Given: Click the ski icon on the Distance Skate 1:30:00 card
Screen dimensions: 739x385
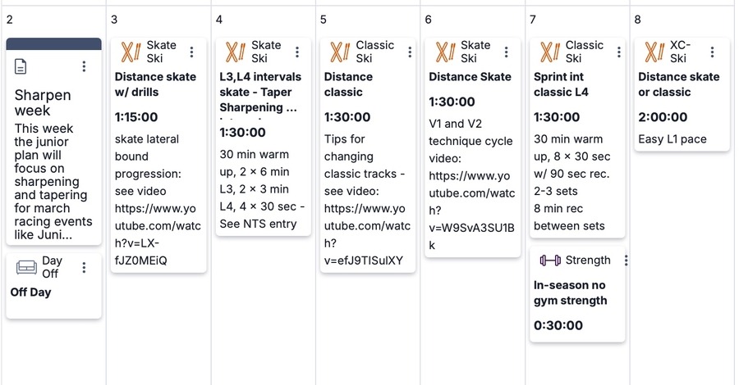Looking at the screenshot, I should click(x=445, y=52).
